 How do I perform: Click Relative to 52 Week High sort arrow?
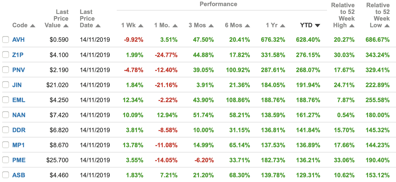(x=352, y=26)
